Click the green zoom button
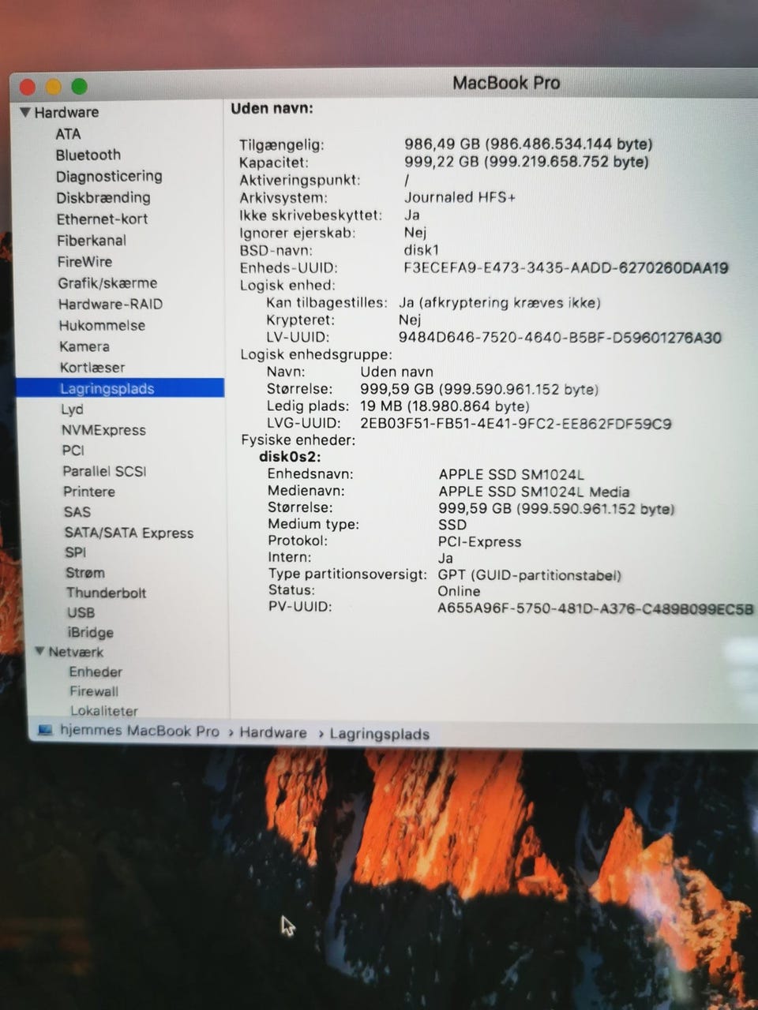 click(x=79, y=87)
